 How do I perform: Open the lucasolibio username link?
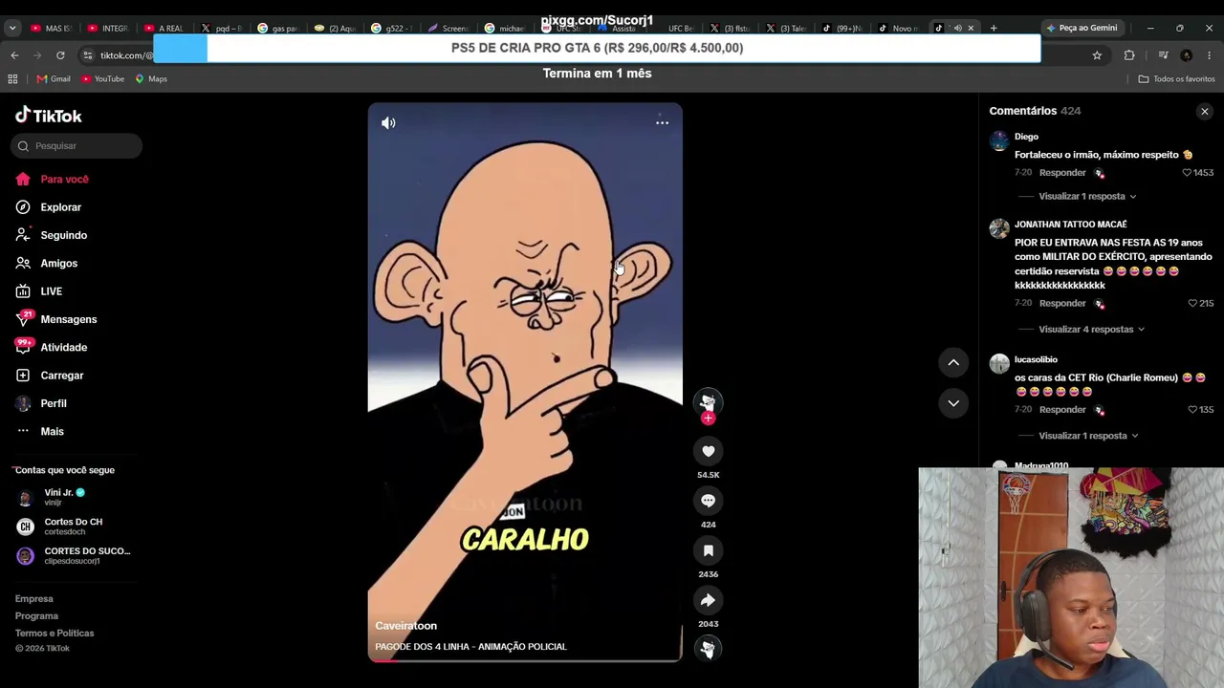click(1036, 359)
